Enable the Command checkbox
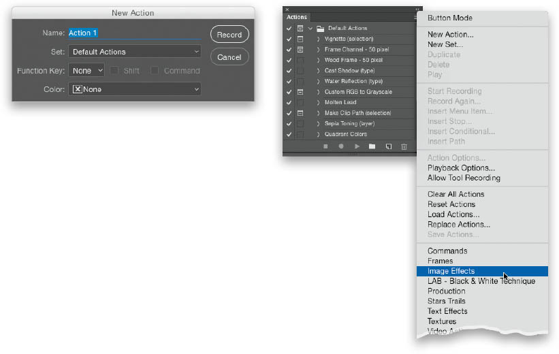This screenshot has height=354, width=559. [x=155, y=71]
